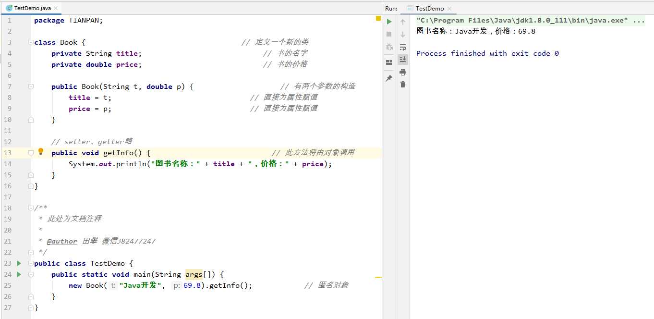Click 'private double price;' declaration line 5

point(97,64)
